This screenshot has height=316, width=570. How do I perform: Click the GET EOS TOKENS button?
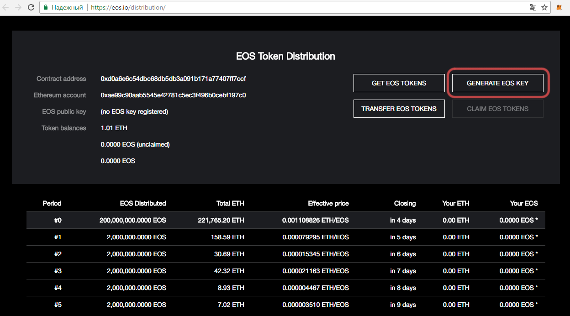click(x=399, y=83)
